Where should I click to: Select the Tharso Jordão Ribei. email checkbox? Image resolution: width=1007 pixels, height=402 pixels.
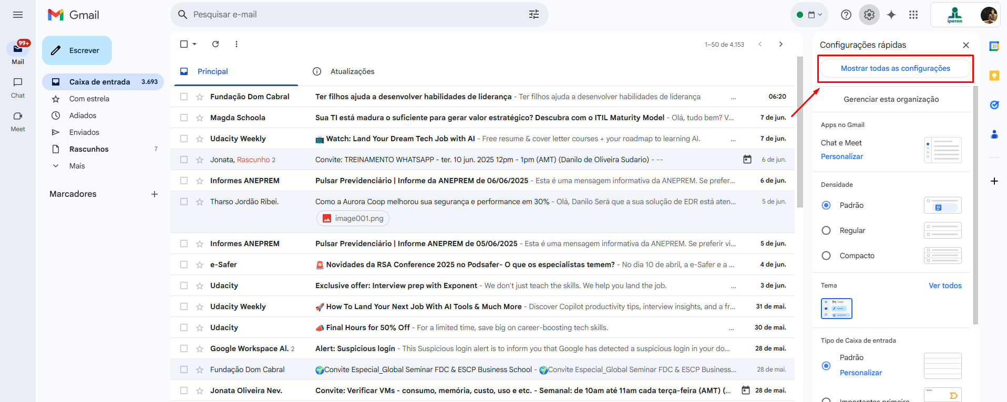point(184,202)
